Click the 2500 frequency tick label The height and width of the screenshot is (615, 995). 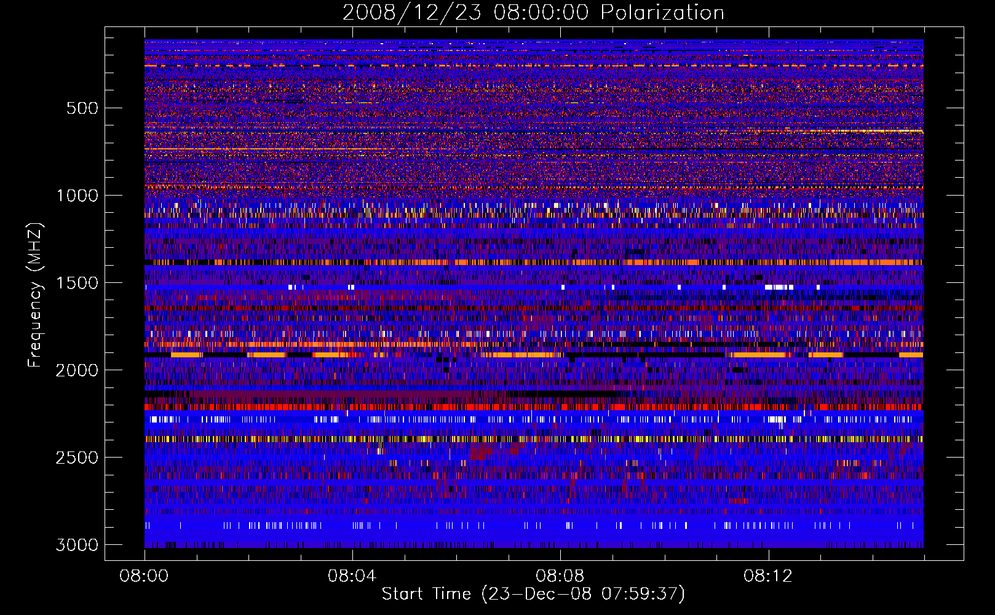click(x=77, y=458)
